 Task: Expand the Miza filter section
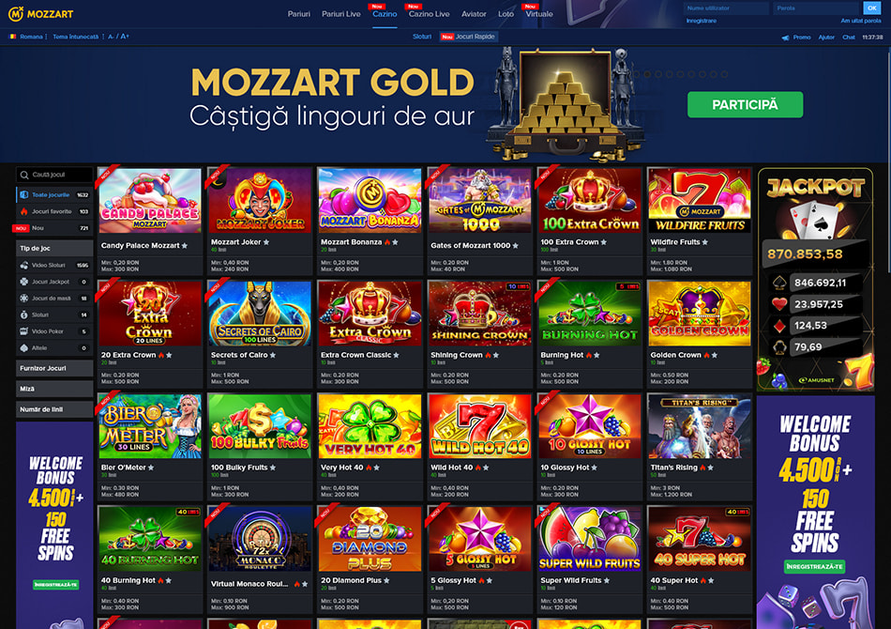(x=54, y=389)
